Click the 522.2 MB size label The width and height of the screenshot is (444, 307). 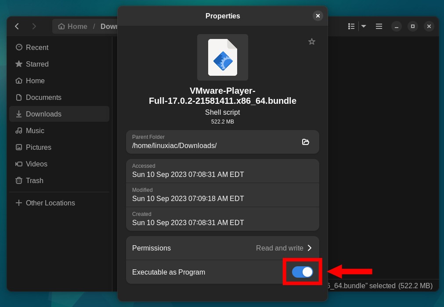coord(223,122)
